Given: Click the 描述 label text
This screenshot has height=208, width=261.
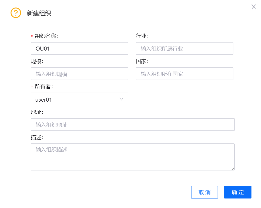Looking at the screenshot, I should (37, 137).
